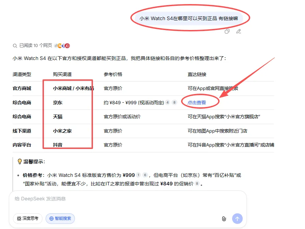This screenshot has height=229, width=305.
Task: Click the first source favicon after 个网页
Action: tap(56, 45)
